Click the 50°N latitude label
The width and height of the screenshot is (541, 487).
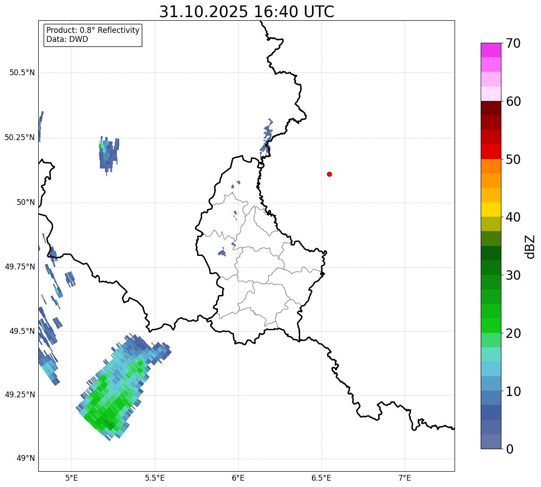[26, 203]
